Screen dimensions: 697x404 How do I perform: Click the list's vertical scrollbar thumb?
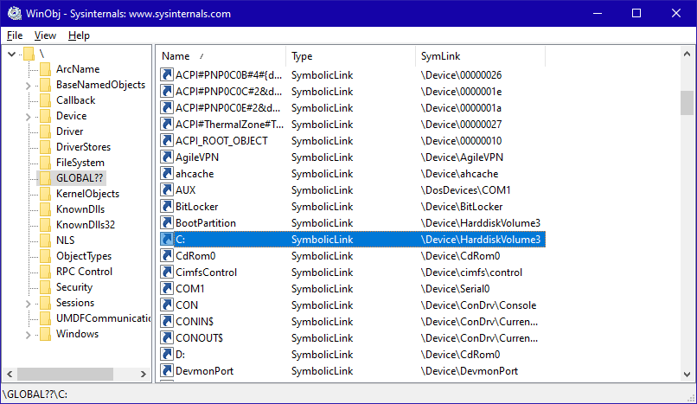pyautogui.click(x=687, y=102)
